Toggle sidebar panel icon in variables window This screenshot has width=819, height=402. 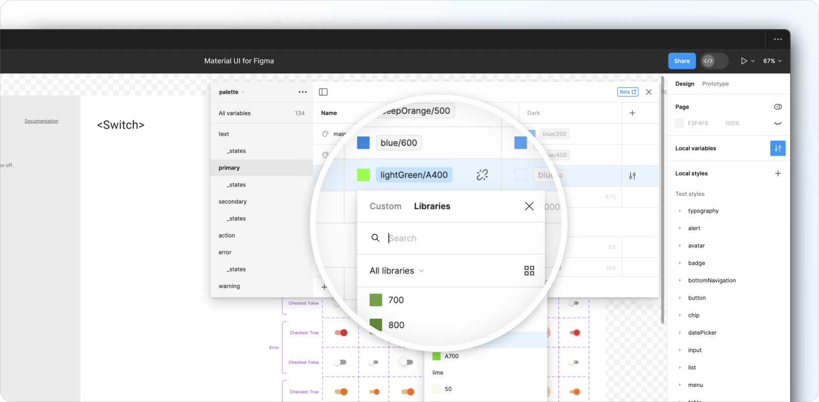click(x=323, y=92)
